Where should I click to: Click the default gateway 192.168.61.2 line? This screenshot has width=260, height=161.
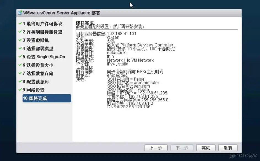[130, 103]
